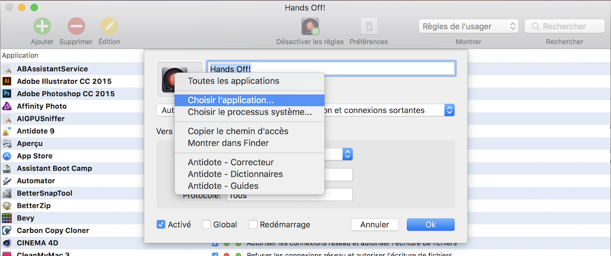Click the App Store icon in list
Image resolution: width=611 pixels, height=256 pixels.
pyautogui.click(x=7, y=156)
